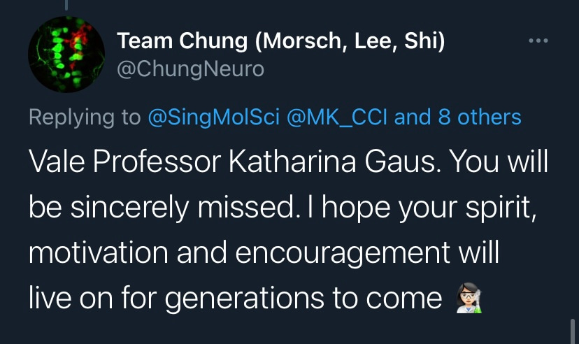Click the "Replying to" label
The image size is (579, 344).
85,117
